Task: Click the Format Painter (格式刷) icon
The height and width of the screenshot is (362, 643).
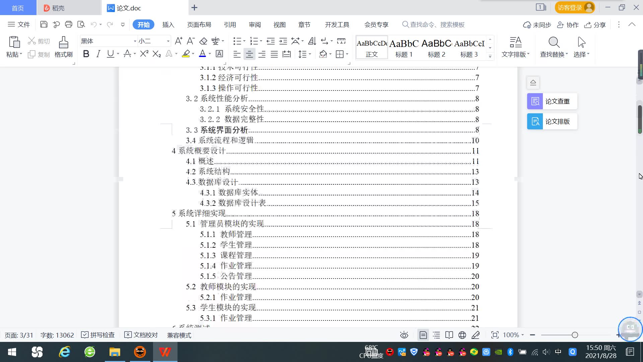Action: pos(63,47)
